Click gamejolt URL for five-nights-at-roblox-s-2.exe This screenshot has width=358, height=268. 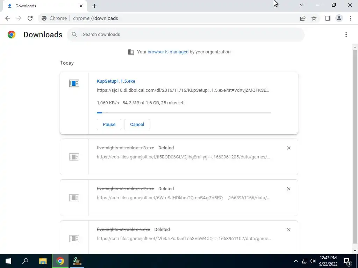click(x=183, y=198)
